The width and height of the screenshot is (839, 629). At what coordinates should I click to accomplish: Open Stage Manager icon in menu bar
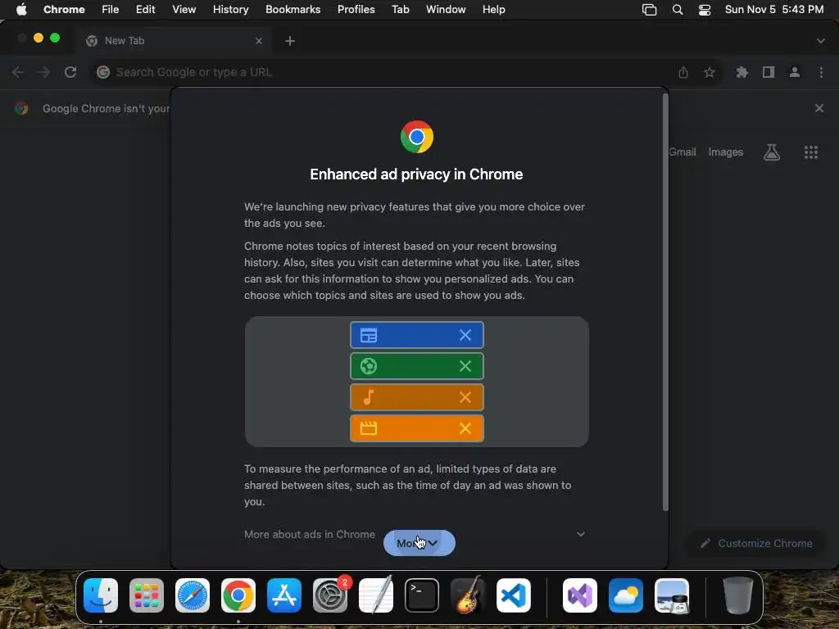649,10
